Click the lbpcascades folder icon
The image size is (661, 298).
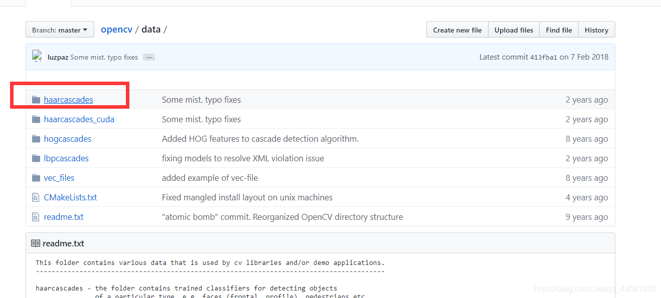pyautogui.click(x=36, y=158)
